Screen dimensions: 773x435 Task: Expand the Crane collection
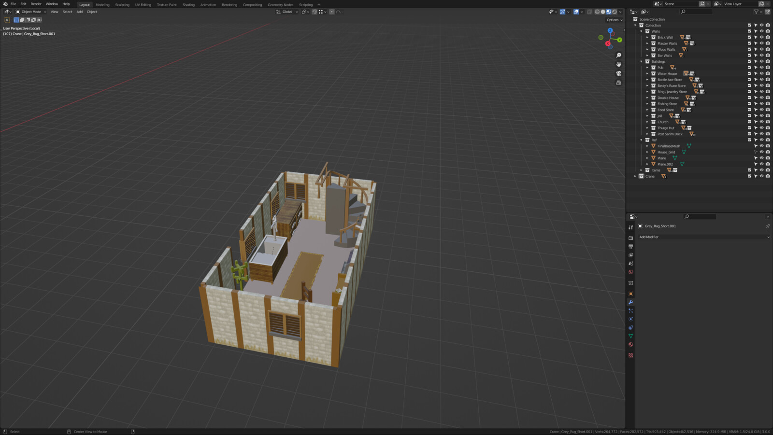[635, 176]
